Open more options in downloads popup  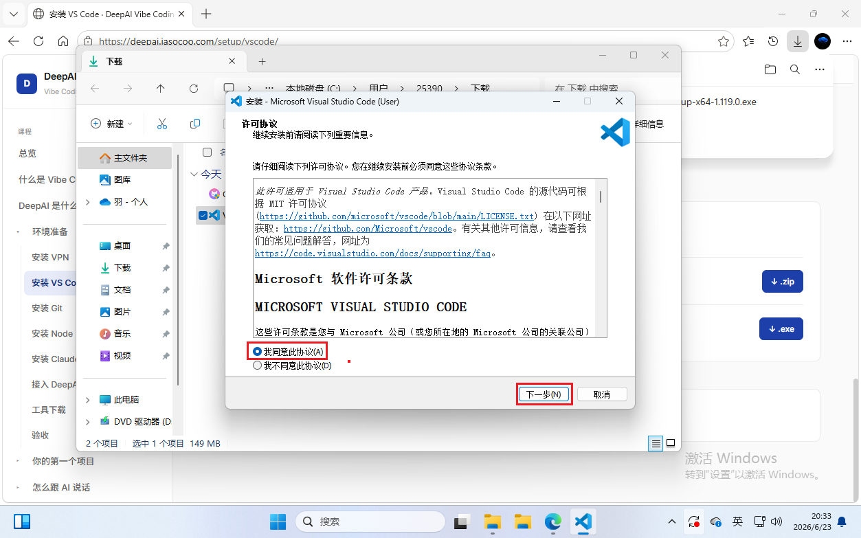coord(819,69)
